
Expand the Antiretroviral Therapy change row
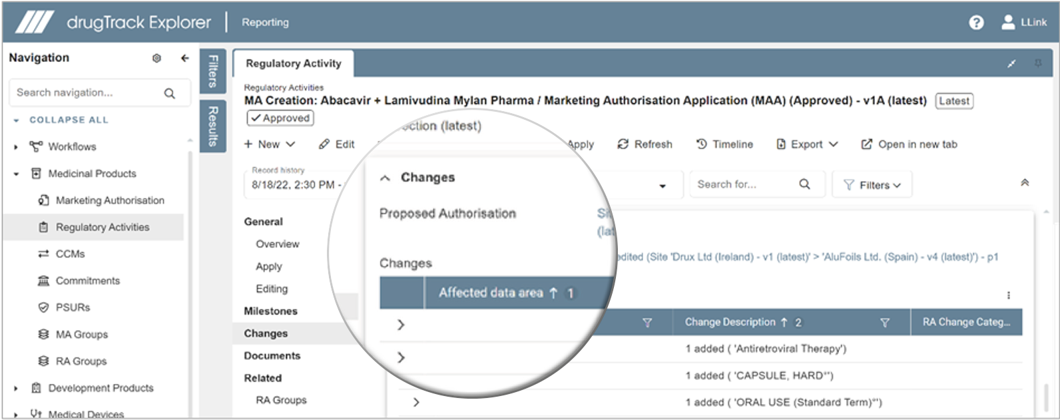tap(401, 325)
